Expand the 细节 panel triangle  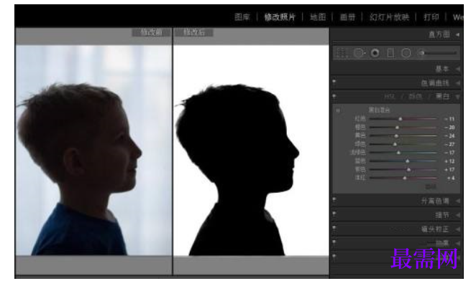pyautogui.click(x=457, y=215)
